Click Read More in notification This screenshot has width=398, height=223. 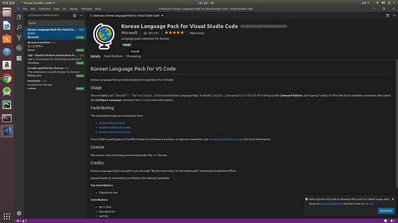pyautogui.click(x=386, y=211)
